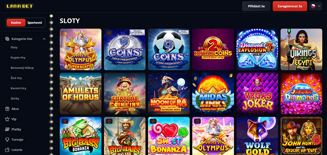The height and width of the screenshot is (155, 327).
Task: Select Krypto Hry category
Action: 18,58
